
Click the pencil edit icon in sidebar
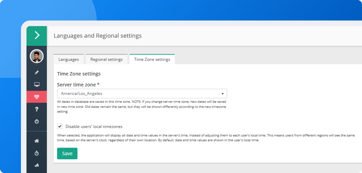(x=37, y=72)
